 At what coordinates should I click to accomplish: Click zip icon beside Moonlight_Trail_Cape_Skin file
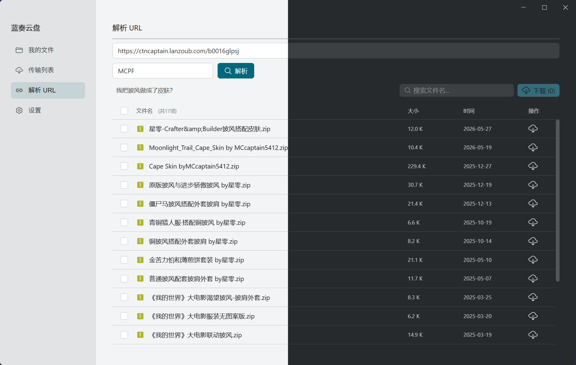[x=140, y=148]
